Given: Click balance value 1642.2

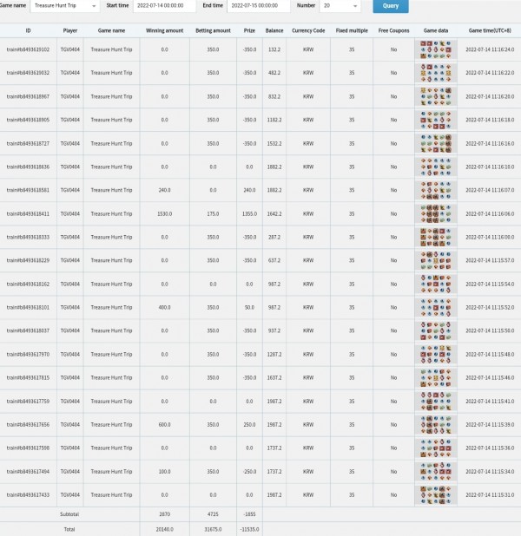Looking at the screenshot, I should point(274,213).
